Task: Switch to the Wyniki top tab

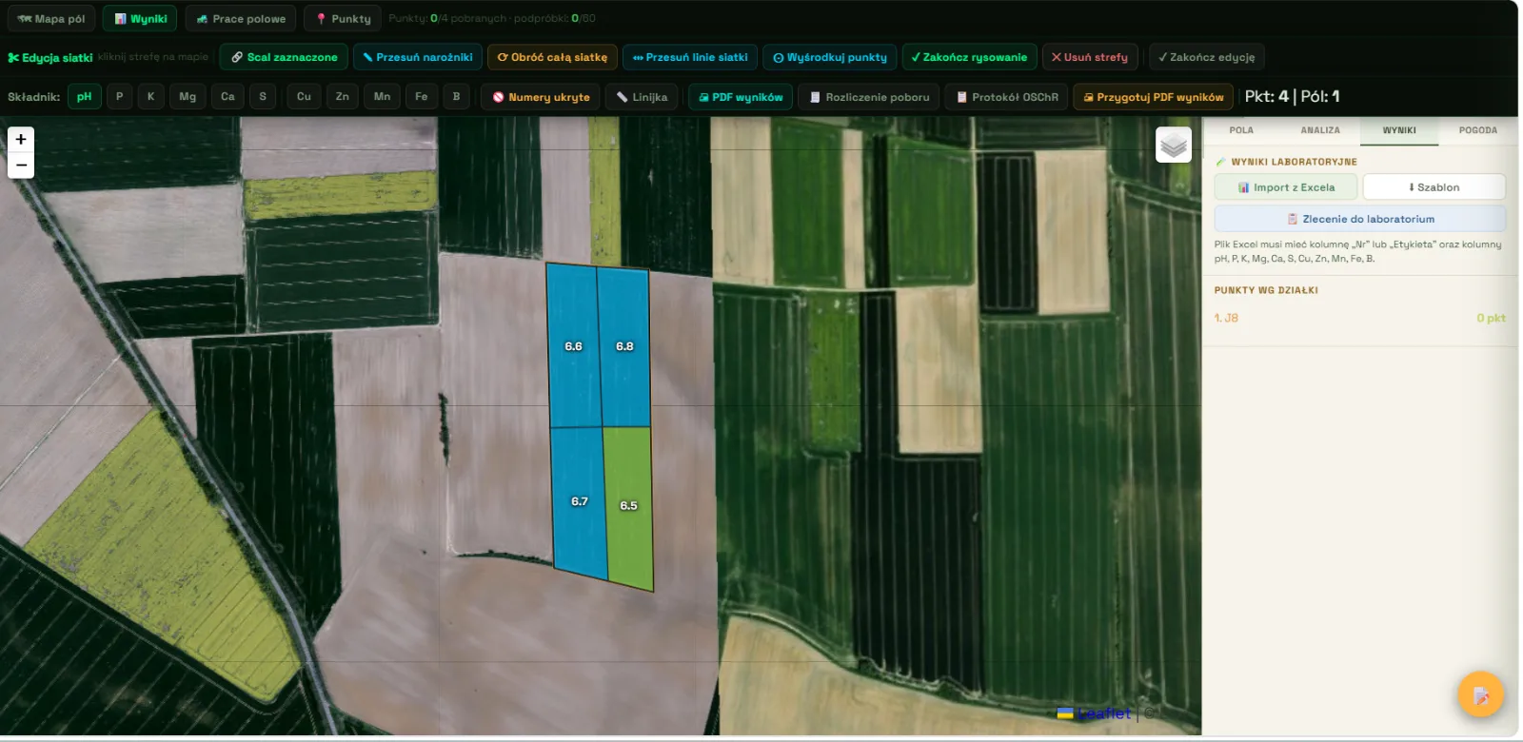Action: pyautogui.click(x=140, y=19)
